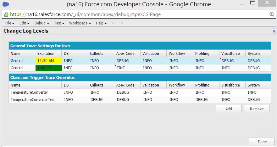Click the Add button
This screenshot has height=147, width=277.
pos(228,109)
